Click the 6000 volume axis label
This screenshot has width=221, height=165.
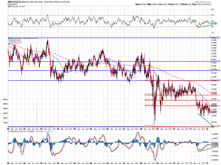pos(5,99)
